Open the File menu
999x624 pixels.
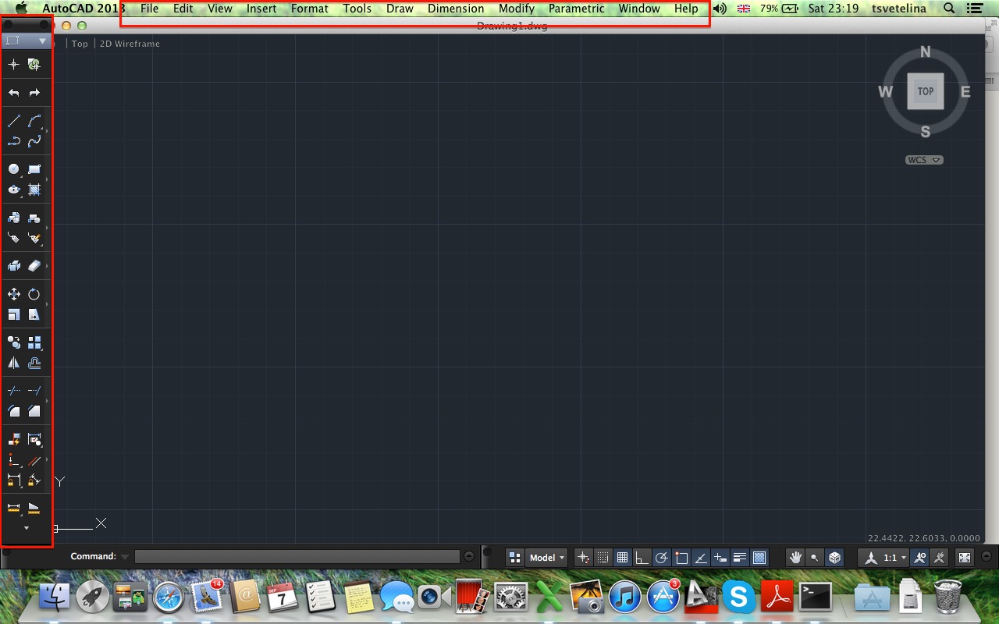(149, 9)
